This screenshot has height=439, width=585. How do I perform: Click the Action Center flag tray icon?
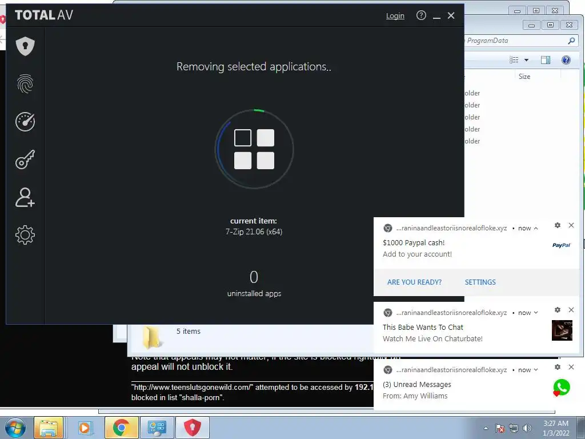(x=500, y=428)
